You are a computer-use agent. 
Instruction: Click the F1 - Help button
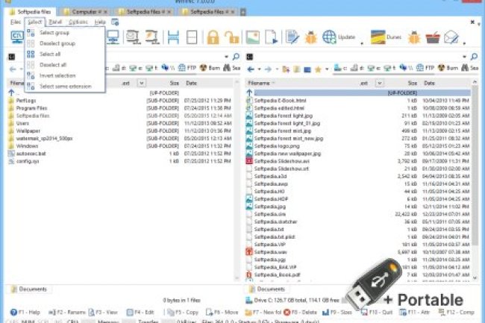tap(25, 312)
